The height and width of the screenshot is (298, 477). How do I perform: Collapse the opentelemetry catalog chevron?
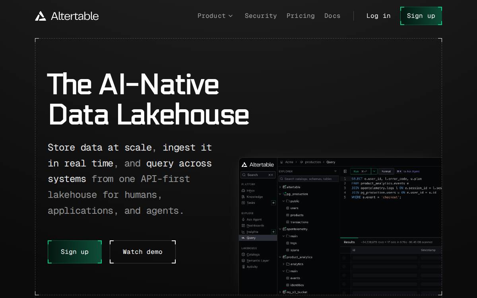(x=280, y=229)
